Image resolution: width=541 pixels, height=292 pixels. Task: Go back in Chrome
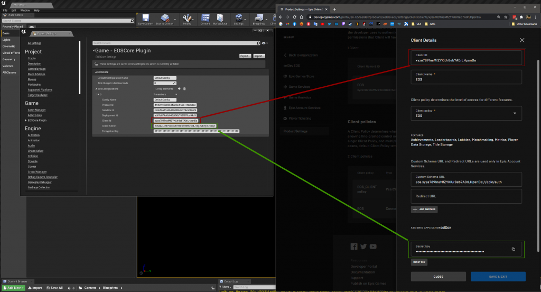click(281, 17)
